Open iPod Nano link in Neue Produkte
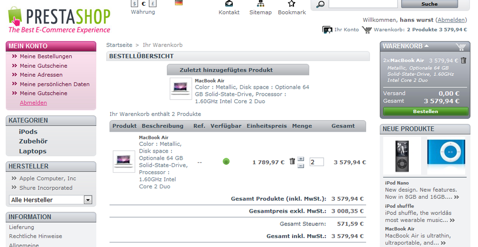The image size is (478, 247). 397,183
